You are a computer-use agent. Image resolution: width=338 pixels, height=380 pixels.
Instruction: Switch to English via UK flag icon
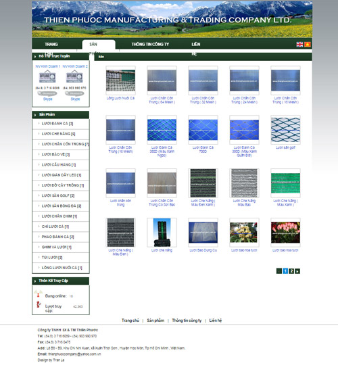point(299,45)
